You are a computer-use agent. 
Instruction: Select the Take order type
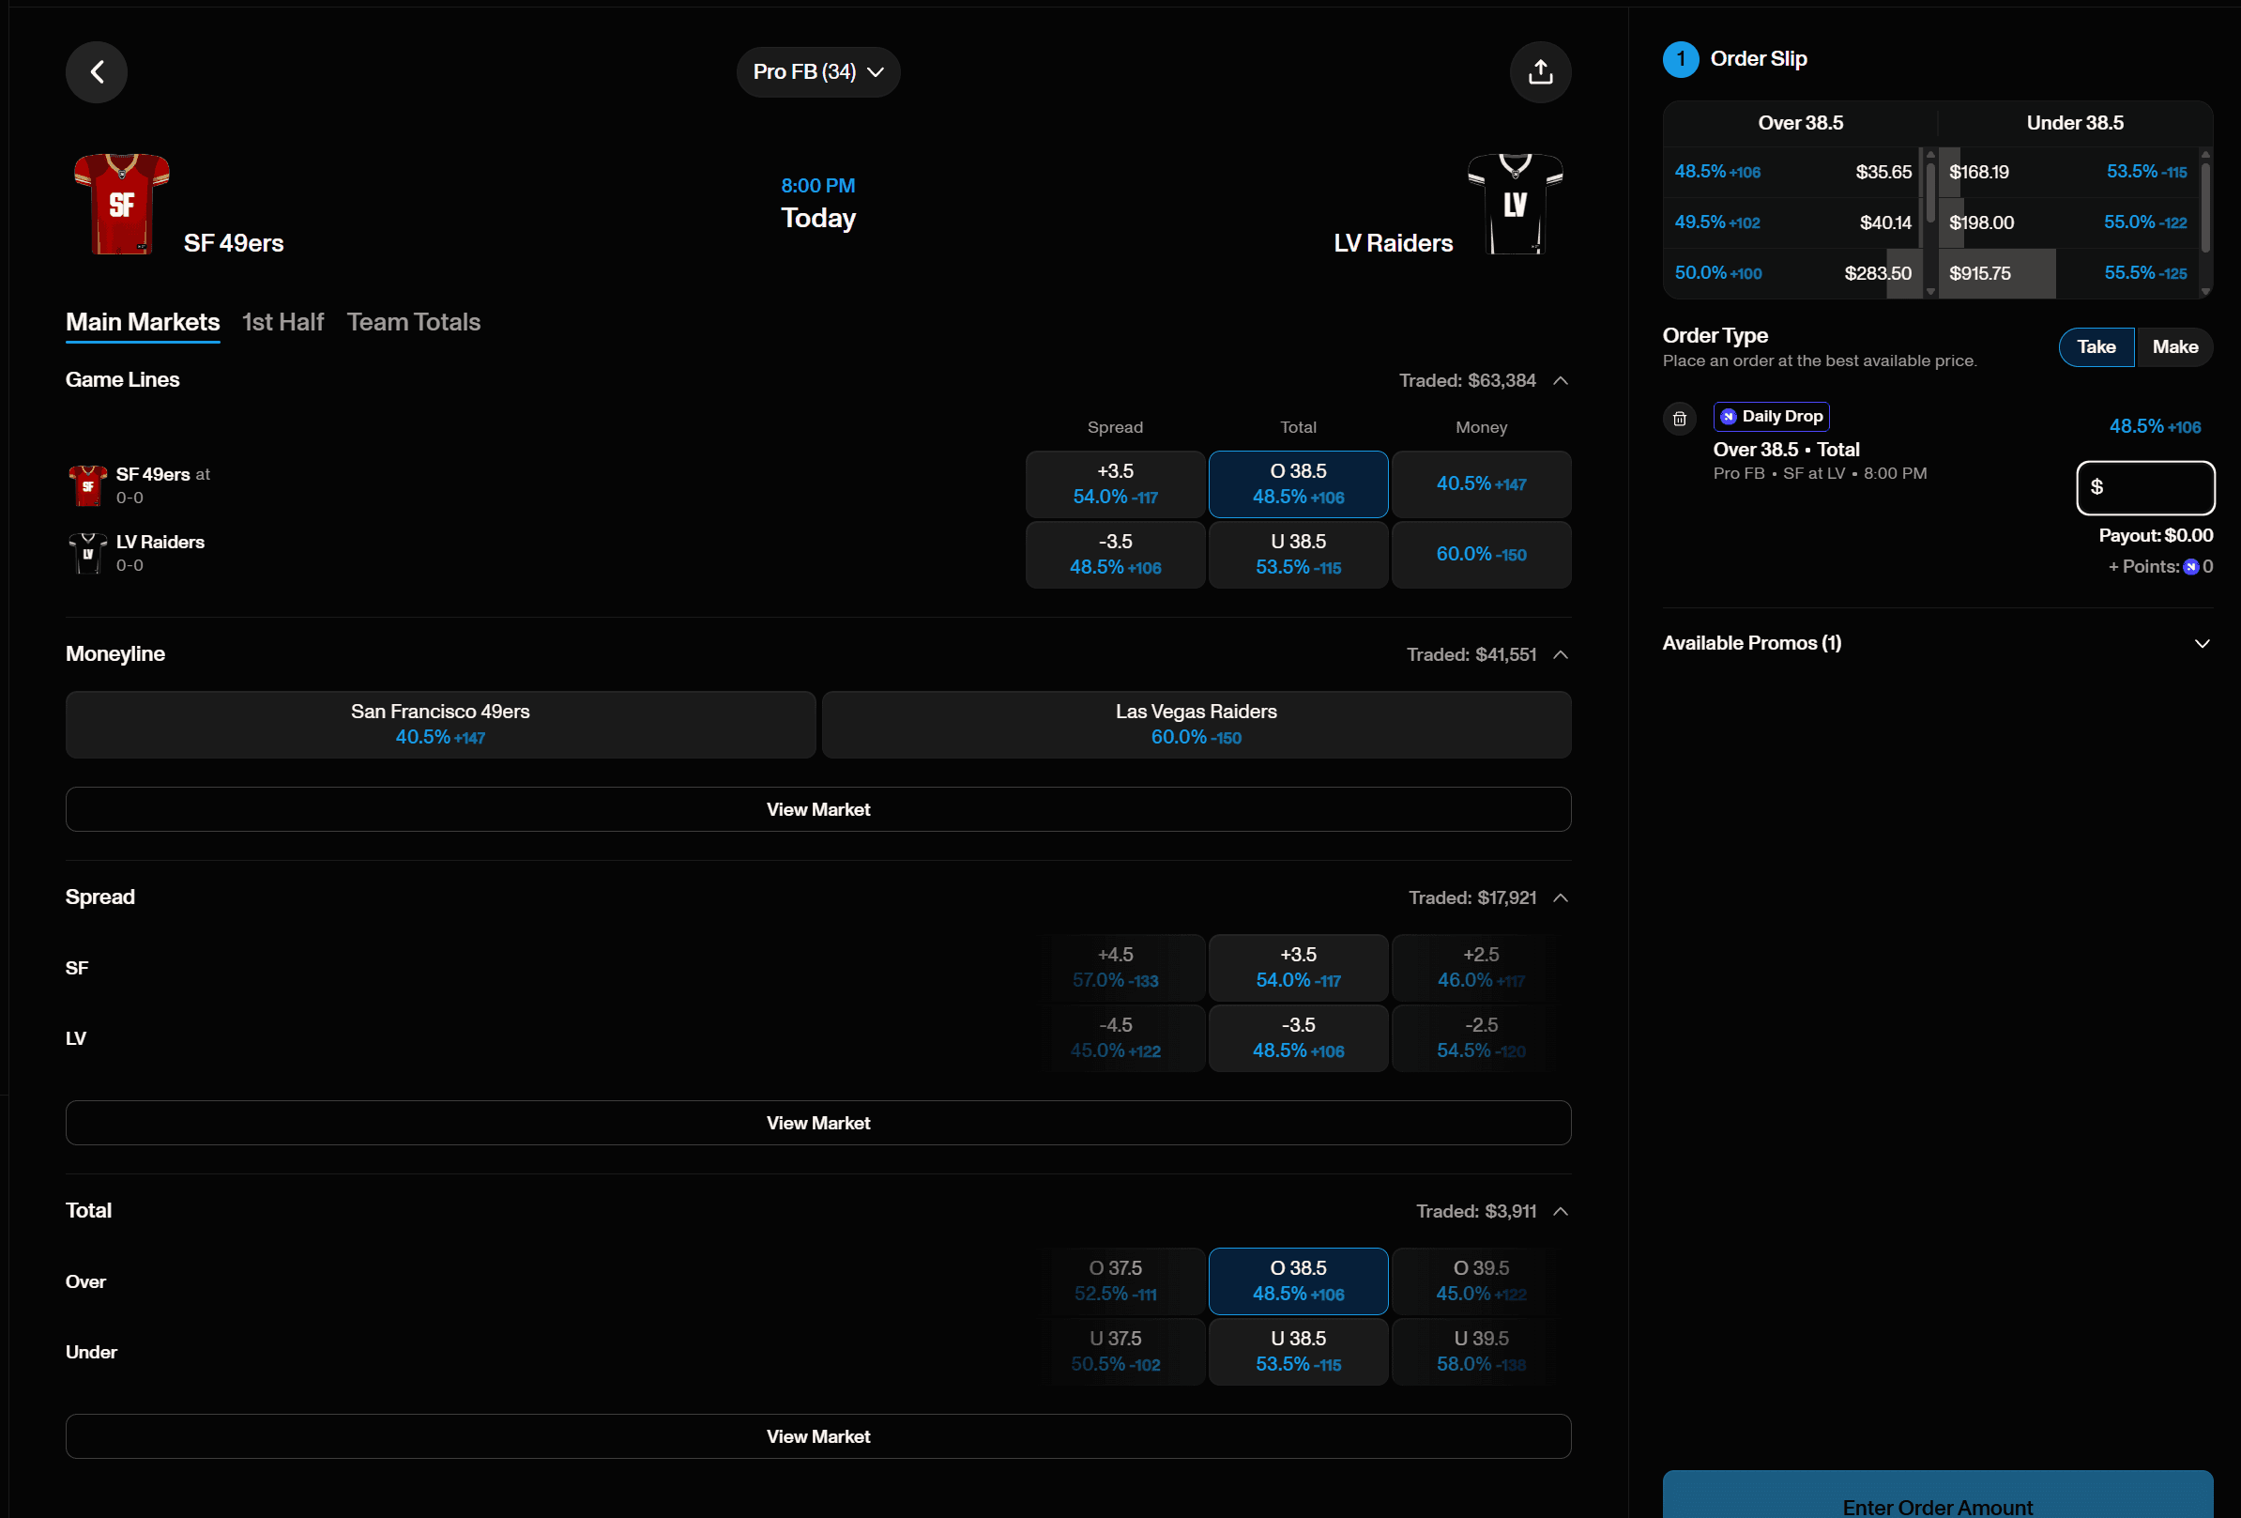tap(2096, 347)
